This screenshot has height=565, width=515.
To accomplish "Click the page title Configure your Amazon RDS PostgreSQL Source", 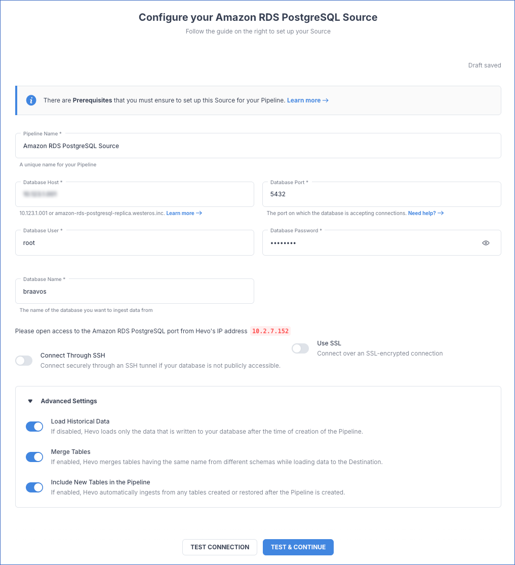I will [x=258, y=17].
